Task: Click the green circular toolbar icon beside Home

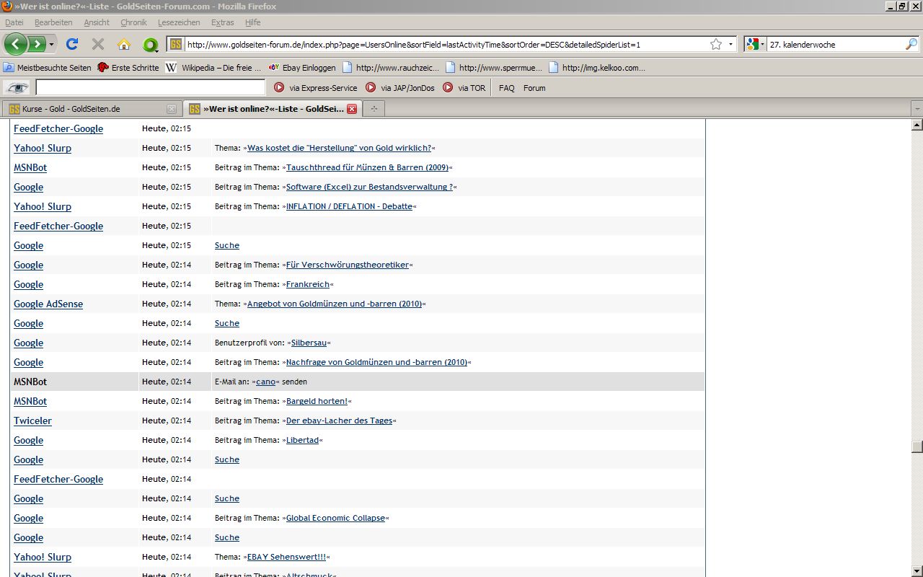Action: tap(150, 45)
